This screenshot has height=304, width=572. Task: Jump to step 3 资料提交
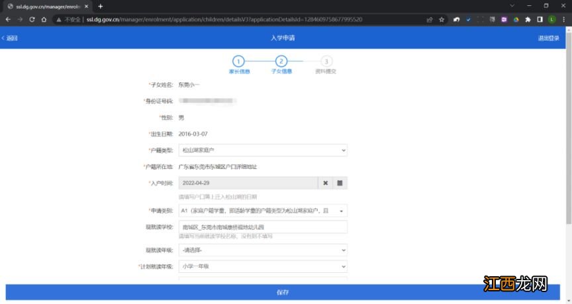click(x=326, y=65)
